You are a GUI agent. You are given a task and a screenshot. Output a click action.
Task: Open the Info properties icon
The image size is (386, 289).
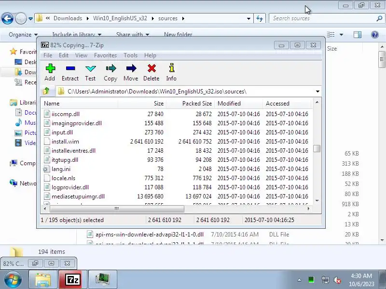(172, 68)
